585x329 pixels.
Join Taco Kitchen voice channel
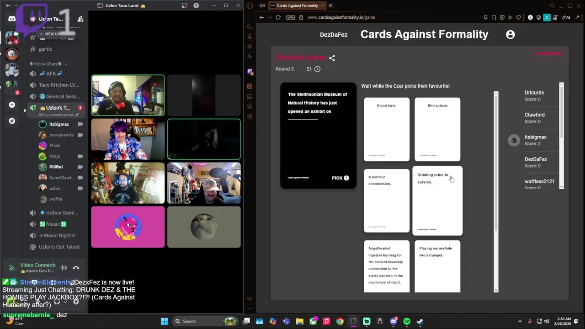(56, 85)
